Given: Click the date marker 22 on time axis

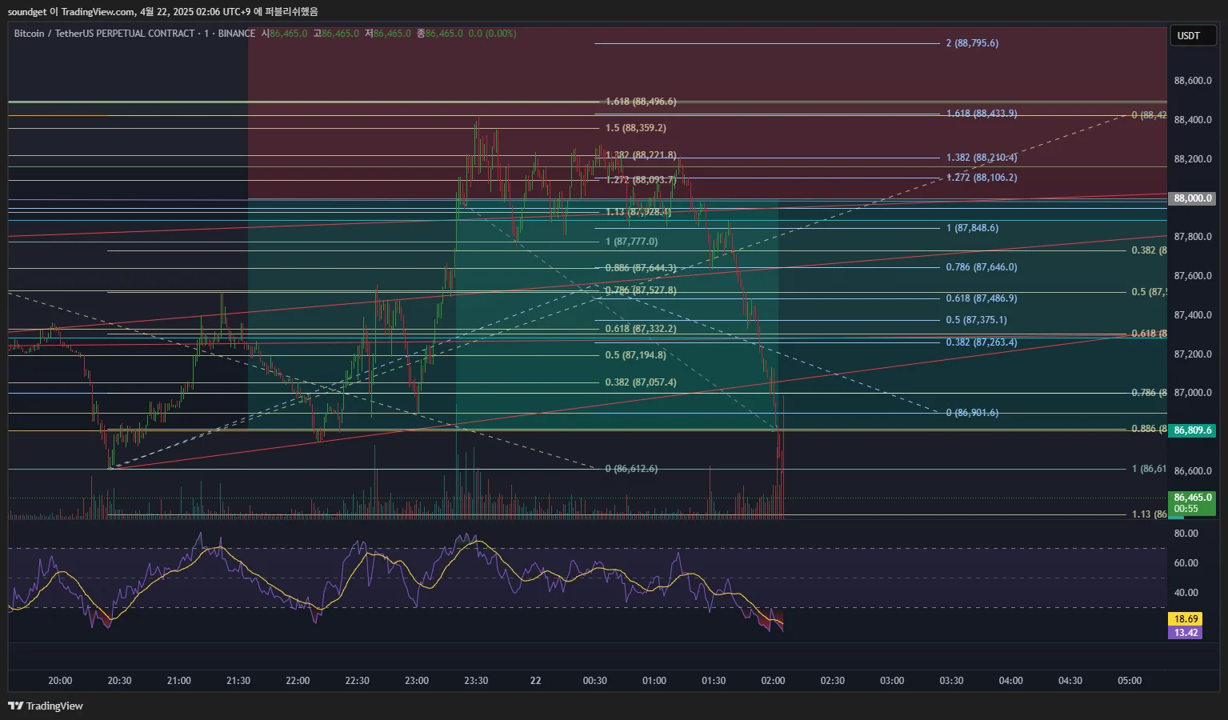Looking at the screenshot, I should [535, 681].
